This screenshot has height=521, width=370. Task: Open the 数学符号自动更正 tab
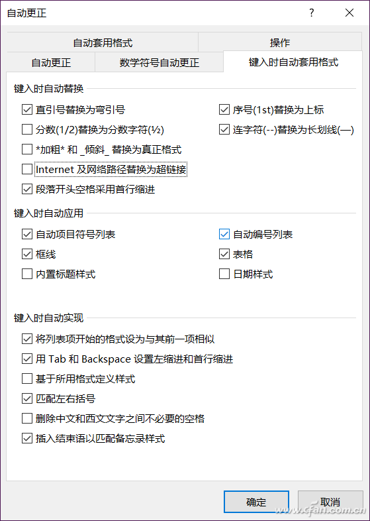pos(160,62)
